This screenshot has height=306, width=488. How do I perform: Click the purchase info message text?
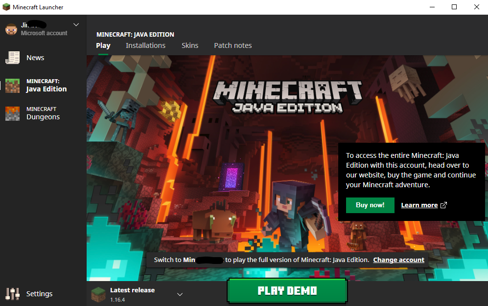point(411,170)
